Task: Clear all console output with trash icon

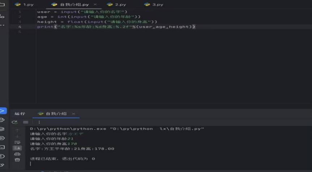Action: 17,160
